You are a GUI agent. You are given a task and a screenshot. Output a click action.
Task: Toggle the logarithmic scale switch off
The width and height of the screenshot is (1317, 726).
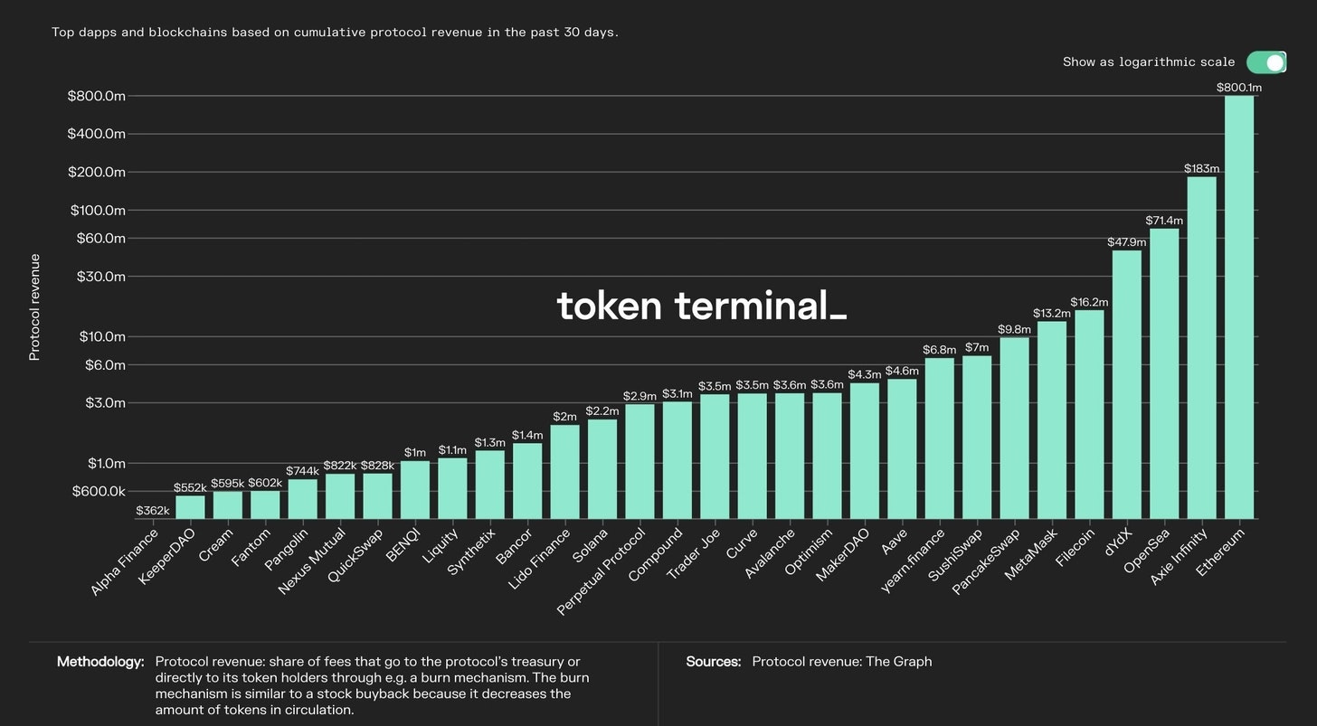tap(1265, 61)
